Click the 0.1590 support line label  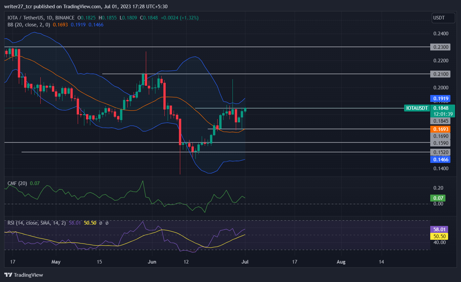[440, 143]
